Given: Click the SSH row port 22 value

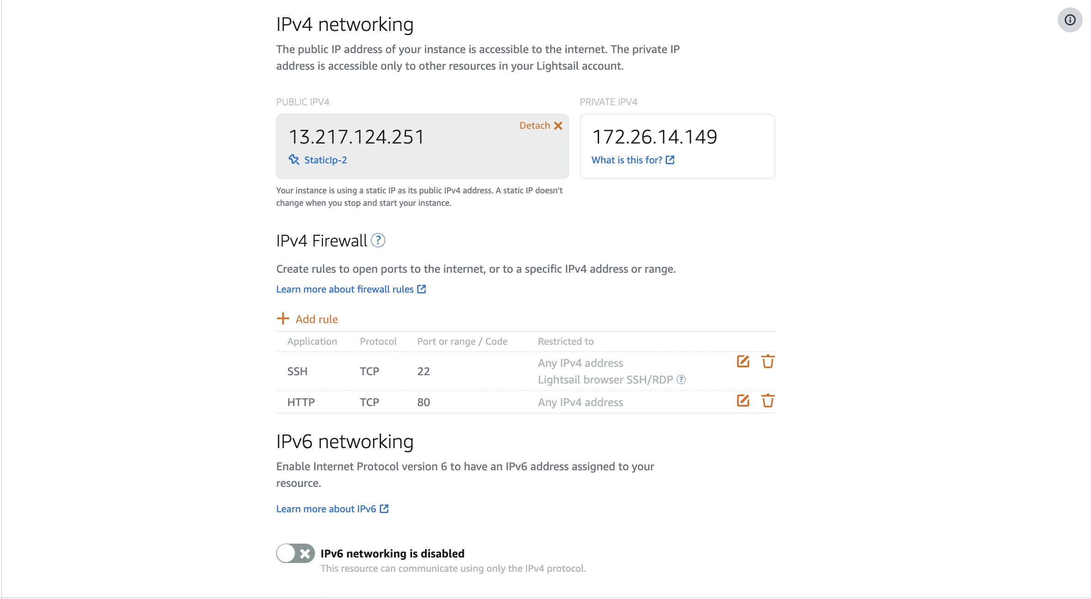Looking at the screenshot, I should click(424, 371).
